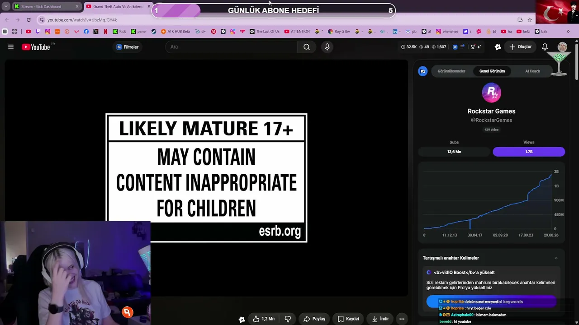Reload the page with the refresh icon

point(28,20)
